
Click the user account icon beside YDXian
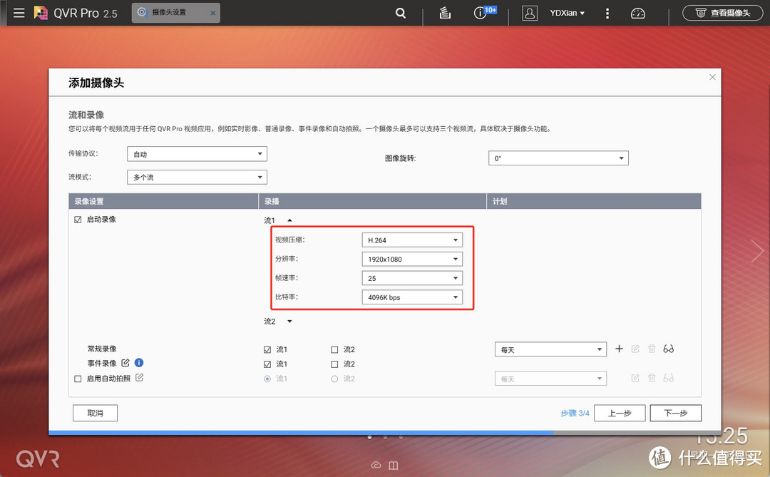(529, 12)
